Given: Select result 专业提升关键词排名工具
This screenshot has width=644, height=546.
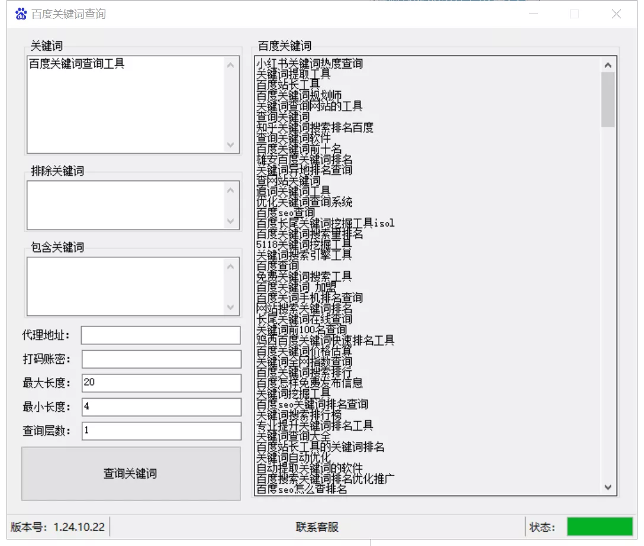Looking at the screenshot, I should pyautogui.click(x=315, y=426).
